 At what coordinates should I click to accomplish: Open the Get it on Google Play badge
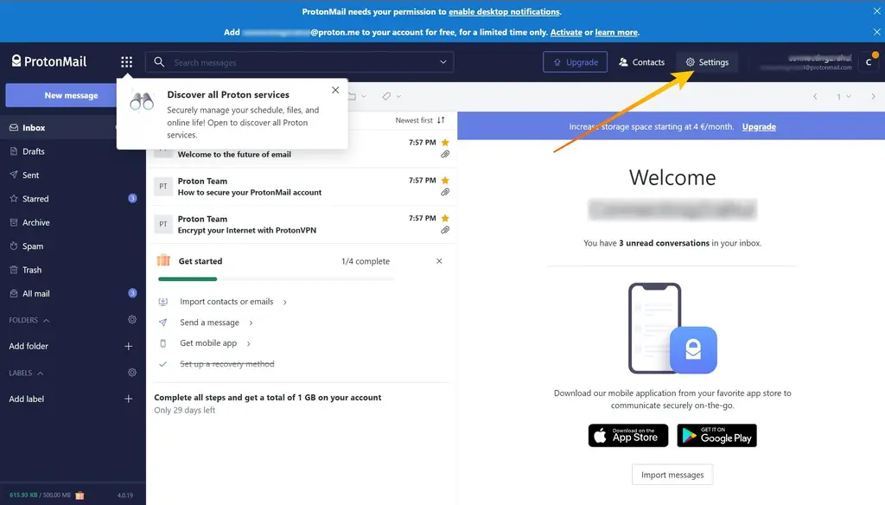(x=716, y=436)
